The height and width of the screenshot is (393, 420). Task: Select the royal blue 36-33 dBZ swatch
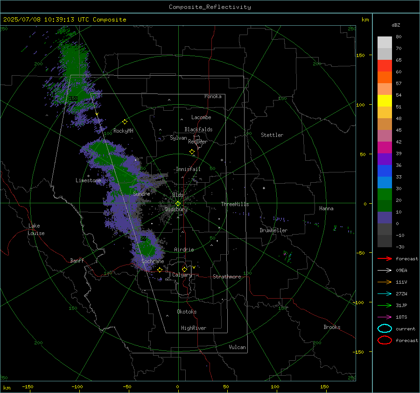tap(385, 171)
